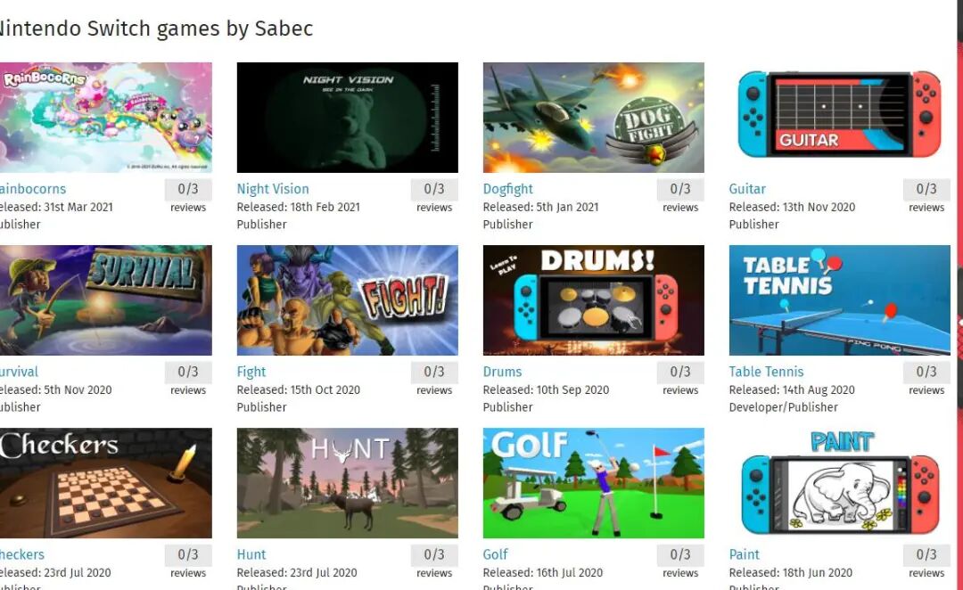Go to the Guitar title link
The width and height of the screenshot is (963, 590).
pyautogui.click(x=747, y=189)
